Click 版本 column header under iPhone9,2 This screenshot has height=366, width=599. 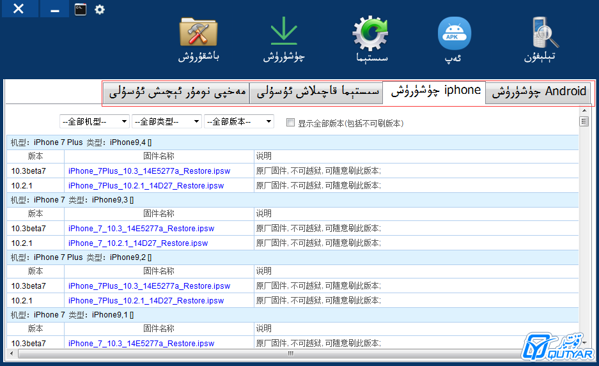pyautogui.click(x=36, y=271)
